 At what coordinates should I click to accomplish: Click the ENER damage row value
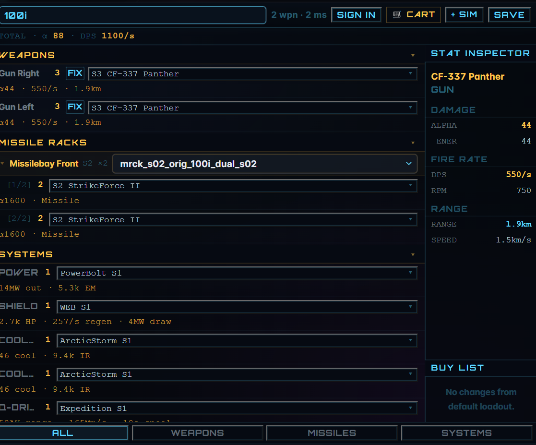[x=526, y=141]
